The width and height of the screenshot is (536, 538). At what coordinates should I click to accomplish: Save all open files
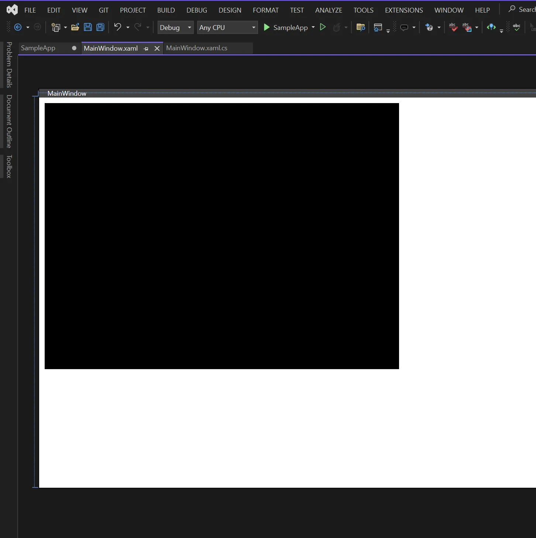click(x=100, y=27)
